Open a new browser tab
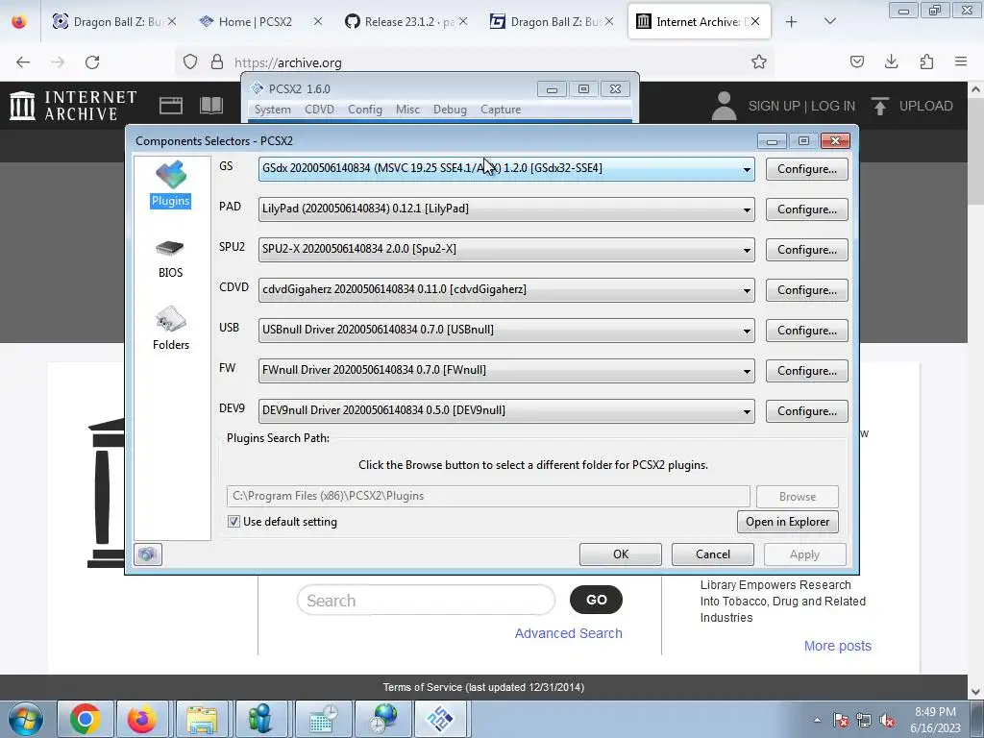 point(792,22)
